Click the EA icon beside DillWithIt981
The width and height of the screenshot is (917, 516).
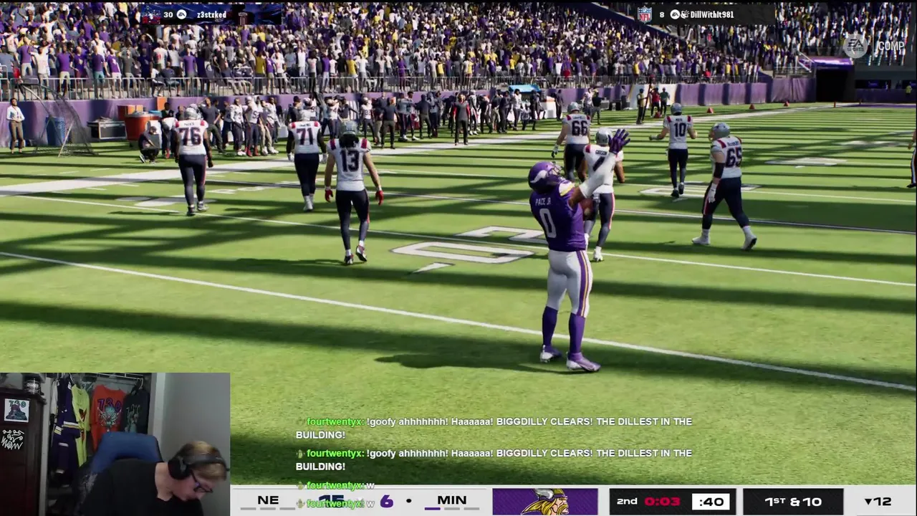[x=674, y=14]
